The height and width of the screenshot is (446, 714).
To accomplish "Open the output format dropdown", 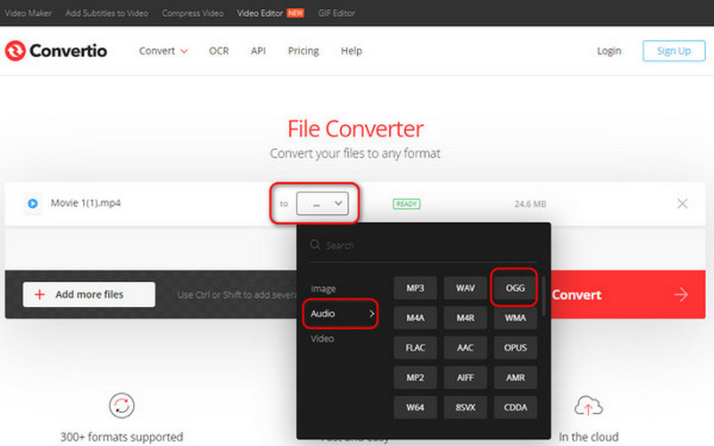I will (x=322, y=203).
